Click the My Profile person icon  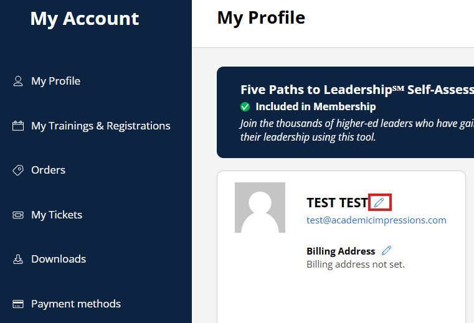point(18,81)
